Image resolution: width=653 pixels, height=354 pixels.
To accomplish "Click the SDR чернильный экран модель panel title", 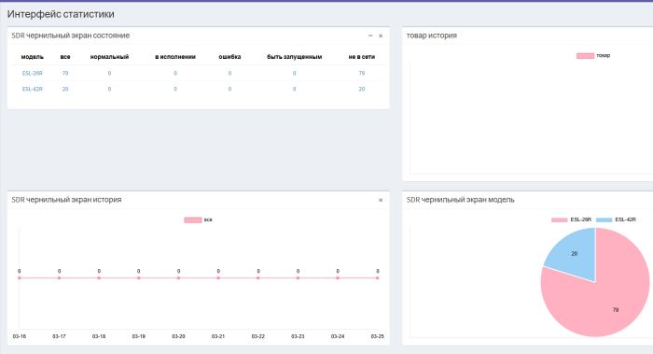I will click(460, 200).
